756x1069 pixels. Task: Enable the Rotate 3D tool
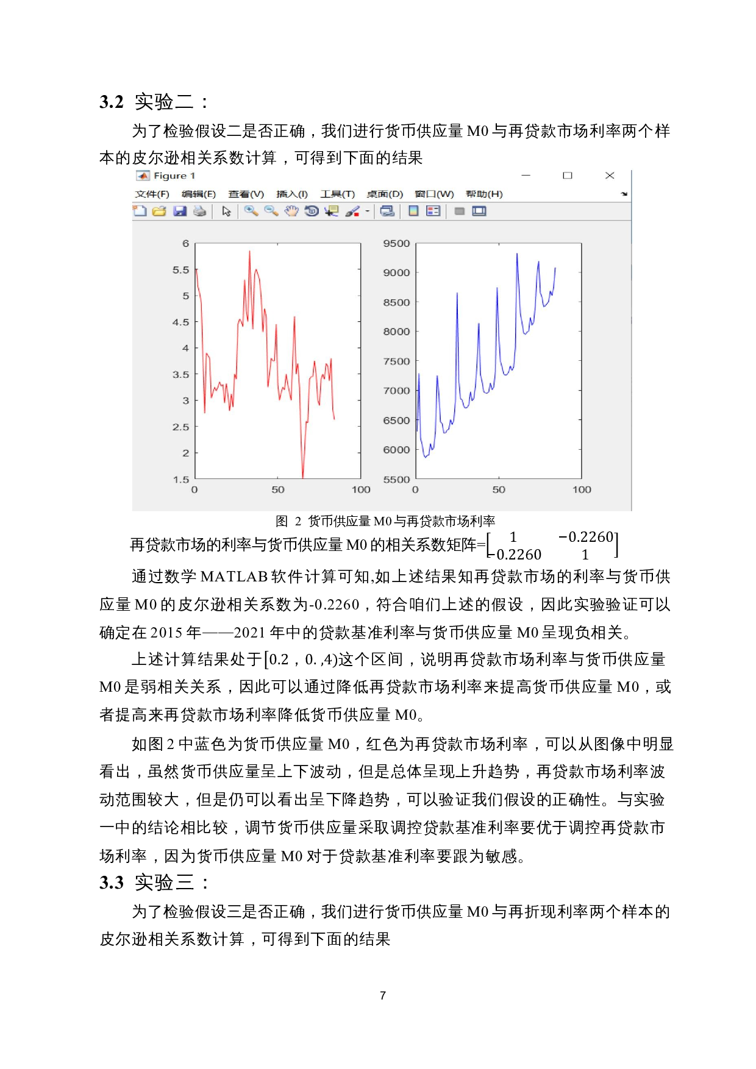pyautogui.click(x=312, y=211)
